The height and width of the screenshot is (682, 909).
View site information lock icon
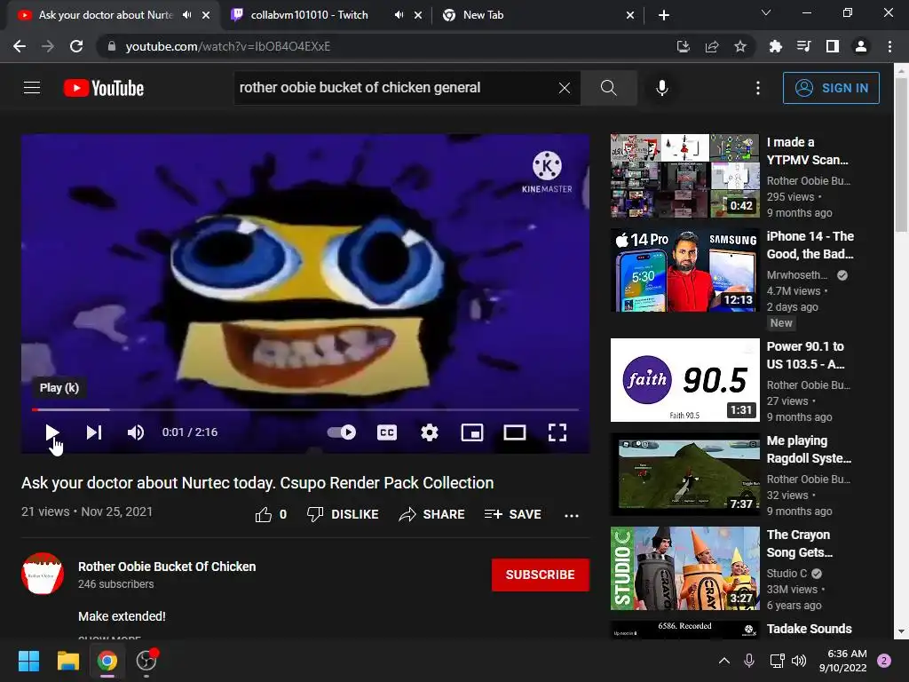[112, 46]
